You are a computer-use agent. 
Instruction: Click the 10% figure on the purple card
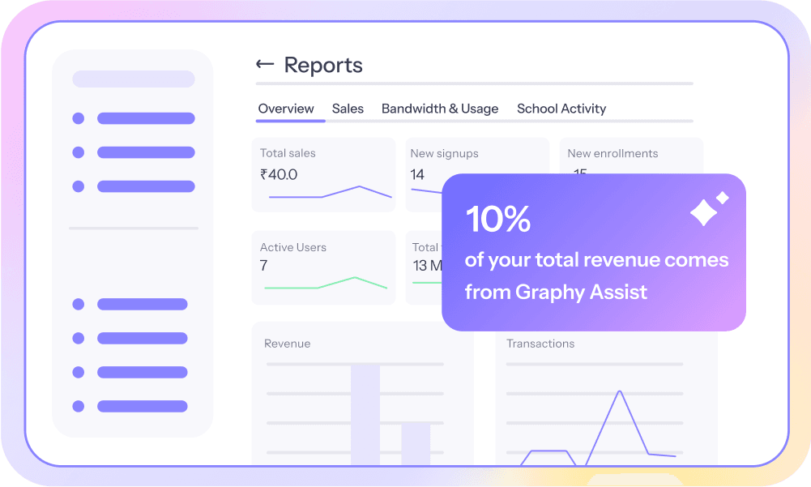tap(498, 219)
